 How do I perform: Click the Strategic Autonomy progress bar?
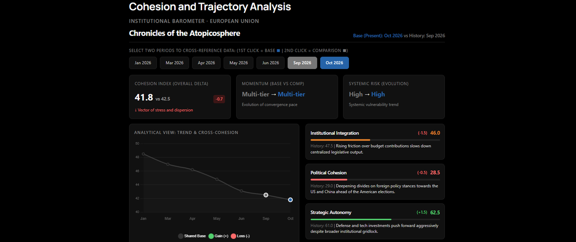375,219
